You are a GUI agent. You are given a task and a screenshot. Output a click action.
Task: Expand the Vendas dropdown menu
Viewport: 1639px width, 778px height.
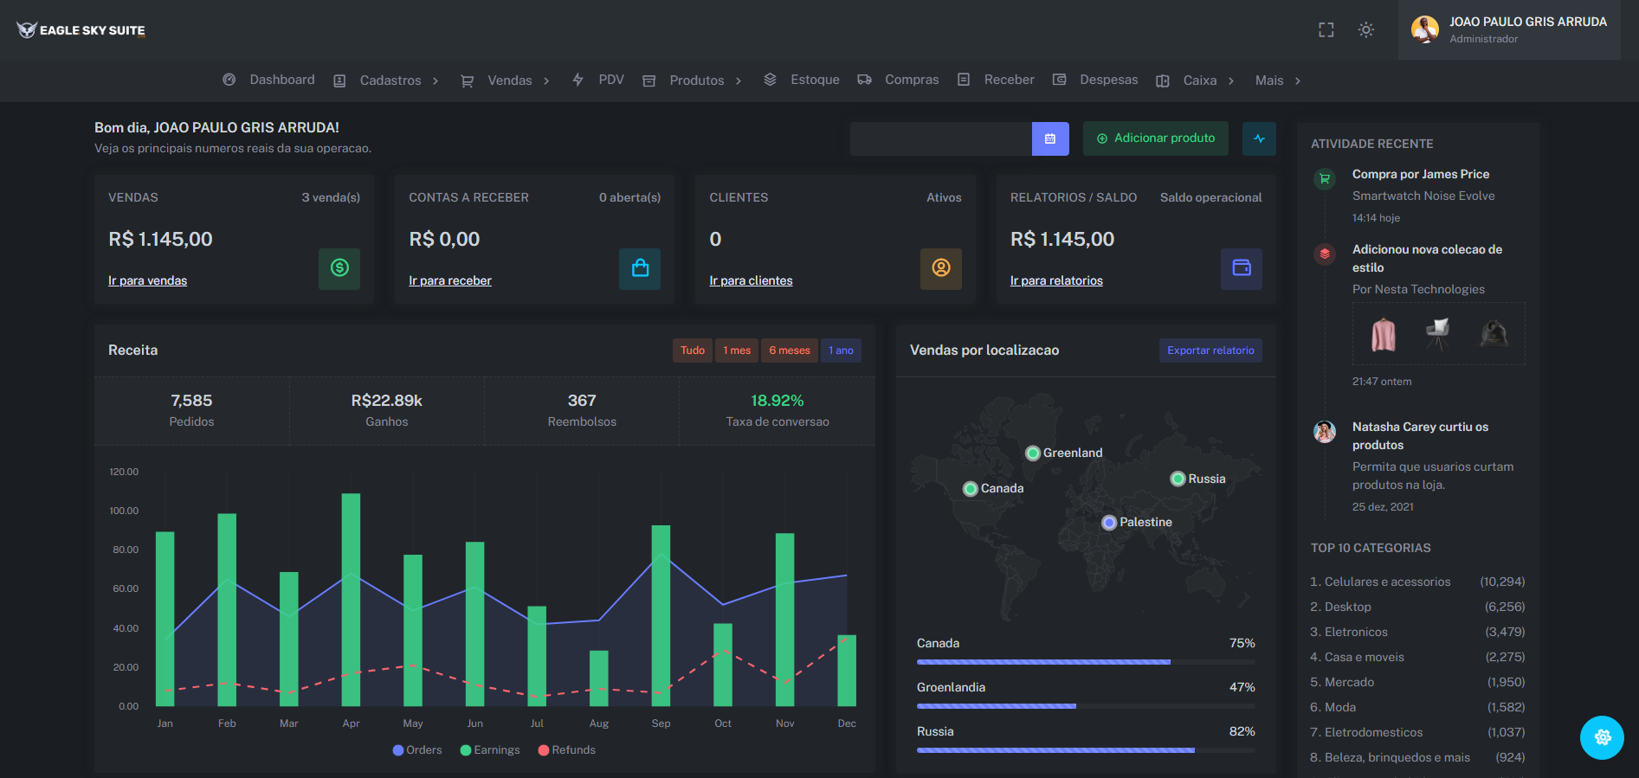(x=506, y=80)
